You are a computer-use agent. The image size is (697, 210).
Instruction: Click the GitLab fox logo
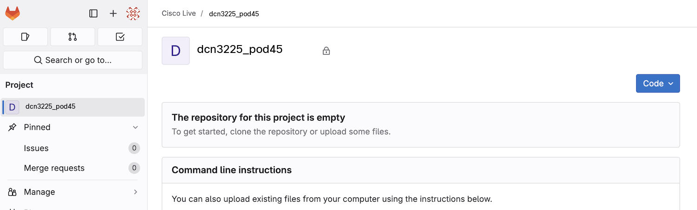click(13, 13)
